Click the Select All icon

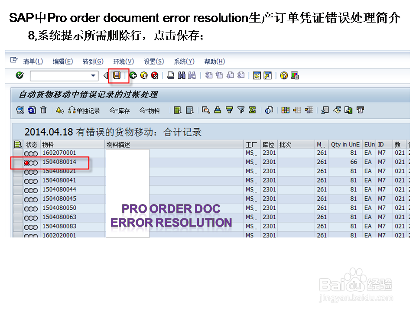[178, 110]
